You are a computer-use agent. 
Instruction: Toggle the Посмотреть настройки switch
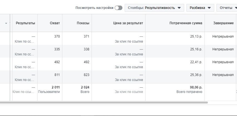[x=118, y=8]
